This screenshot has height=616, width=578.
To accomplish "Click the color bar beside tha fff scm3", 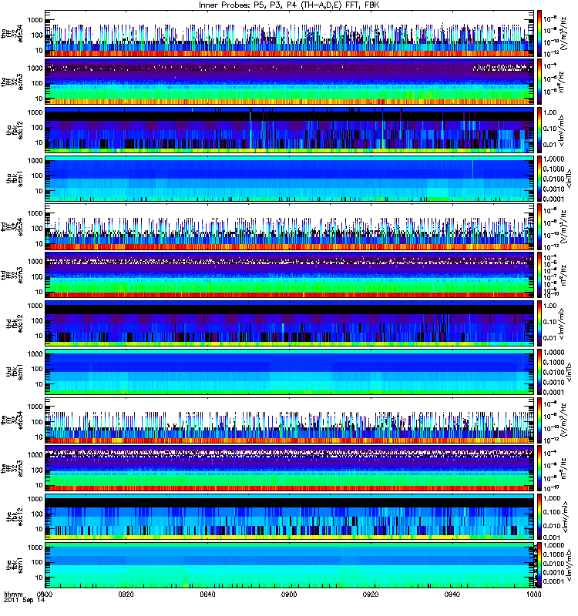I will [x=539, y=82].
